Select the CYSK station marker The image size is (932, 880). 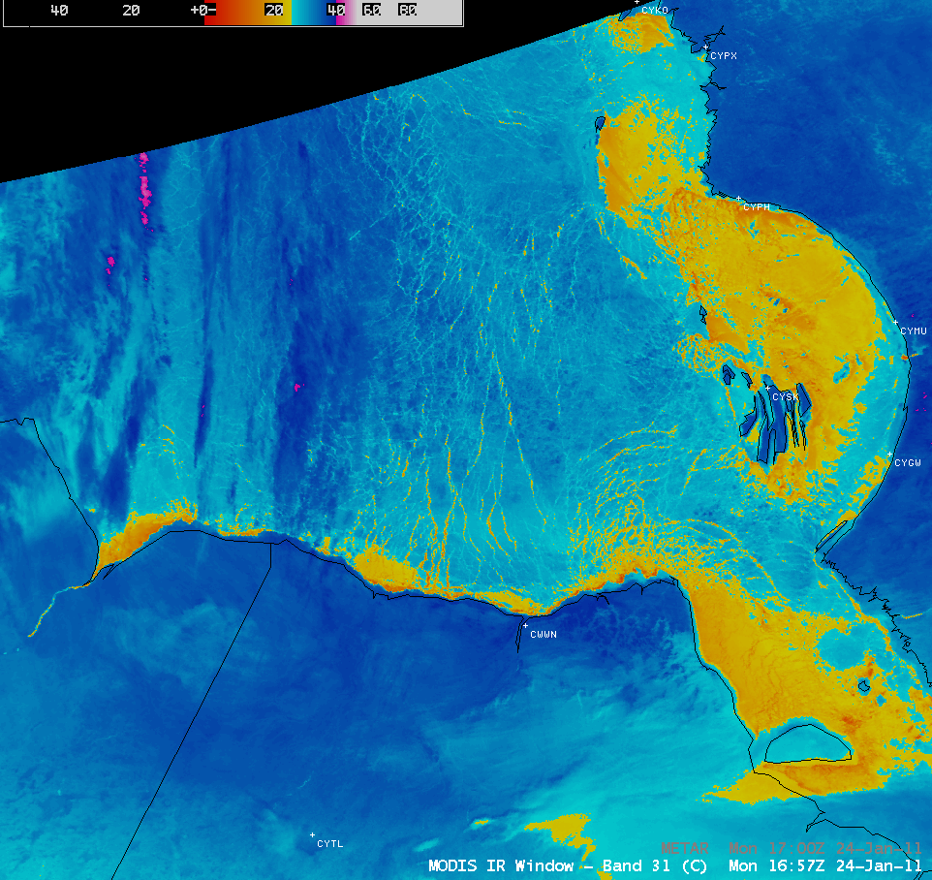767,389
